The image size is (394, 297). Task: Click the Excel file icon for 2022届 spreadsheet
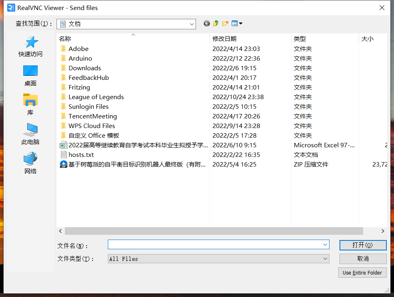click(x=63, y=145)
